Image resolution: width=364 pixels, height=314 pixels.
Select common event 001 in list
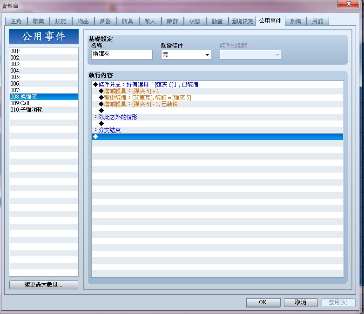(44, 51)
